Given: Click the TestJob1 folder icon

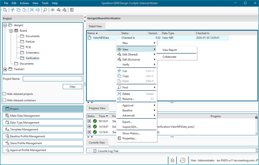Looking at the screenshot, I should tap(11, 69).
